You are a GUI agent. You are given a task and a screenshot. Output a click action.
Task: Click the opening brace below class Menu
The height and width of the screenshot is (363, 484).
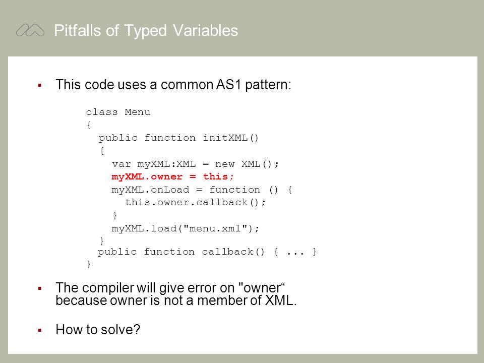tap(89, 125)
